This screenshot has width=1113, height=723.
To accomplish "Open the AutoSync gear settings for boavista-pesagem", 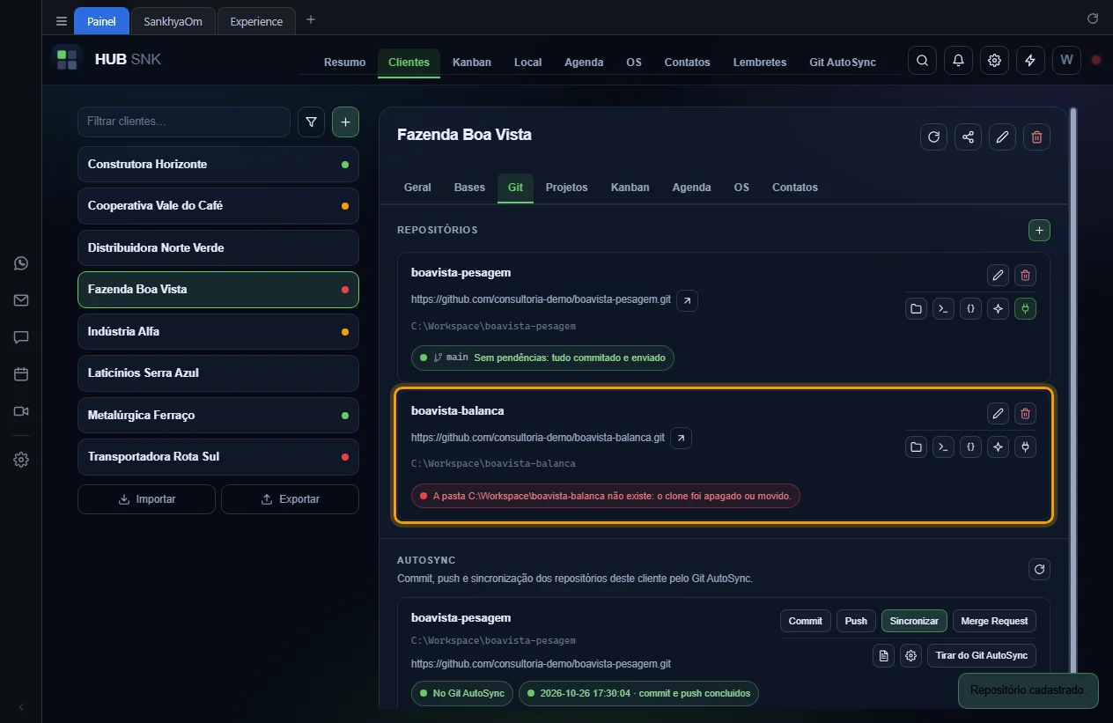I will [911, 655].
